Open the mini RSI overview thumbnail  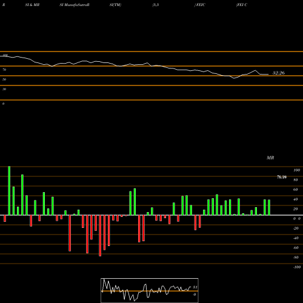point(150,290)
